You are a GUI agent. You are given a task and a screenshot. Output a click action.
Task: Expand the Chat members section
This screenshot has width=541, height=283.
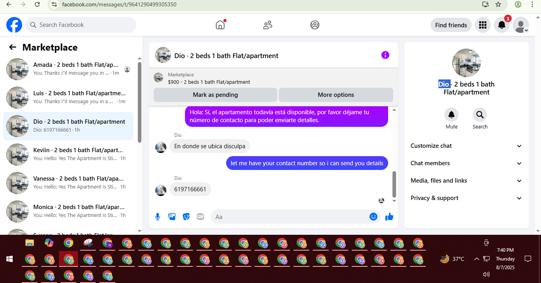pos(467,163)
